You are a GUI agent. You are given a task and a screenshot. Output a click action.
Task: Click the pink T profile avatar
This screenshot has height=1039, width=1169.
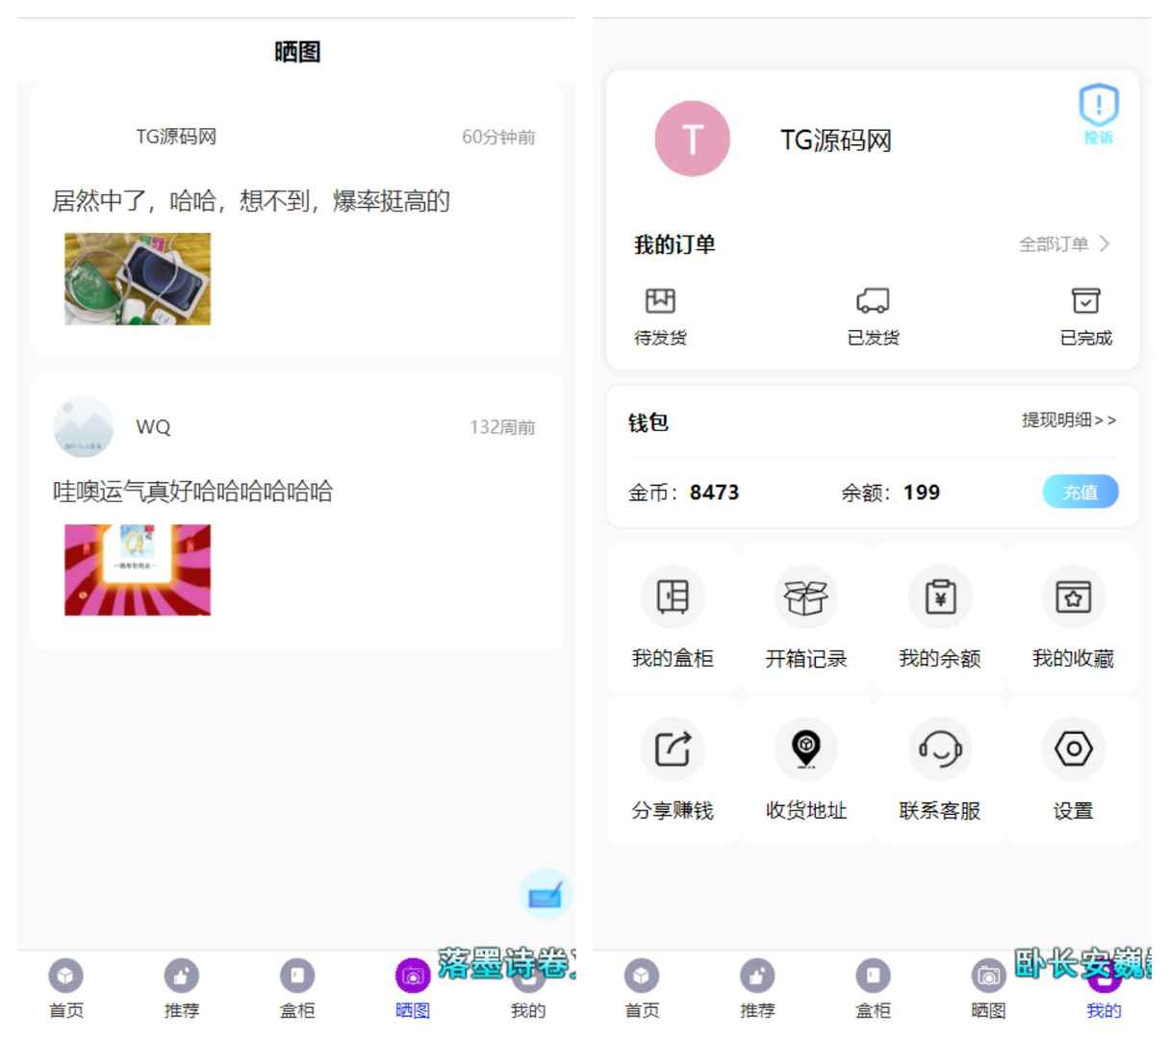coord(692,139)
